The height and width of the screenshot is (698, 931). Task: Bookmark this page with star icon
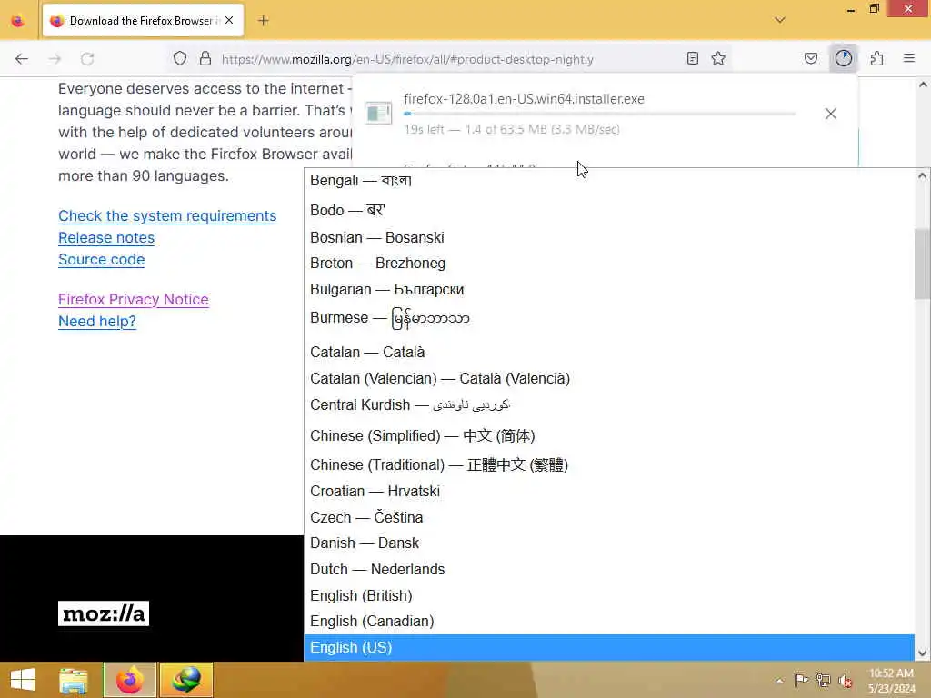pyautogui.click(x=718, y=58)
